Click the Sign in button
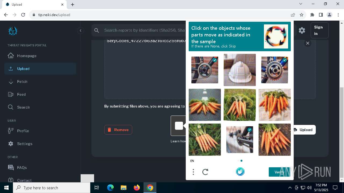Screen dimensions: 344x193 pos(319,30)
